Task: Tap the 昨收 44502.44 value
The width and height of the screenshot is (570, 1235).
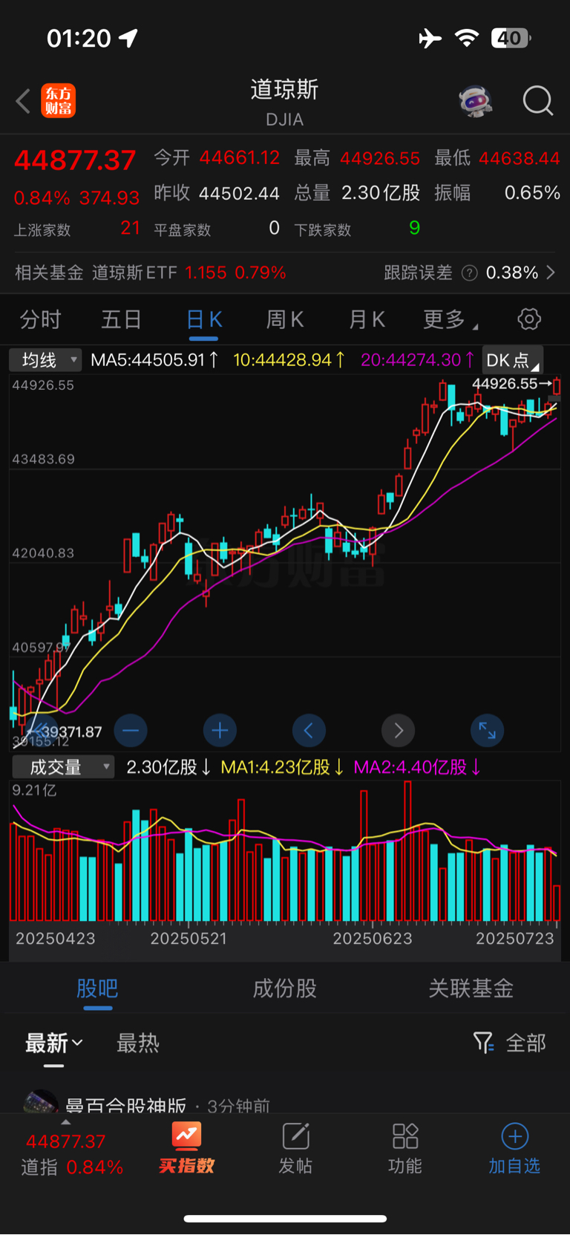Action: [x=239, y=193]
